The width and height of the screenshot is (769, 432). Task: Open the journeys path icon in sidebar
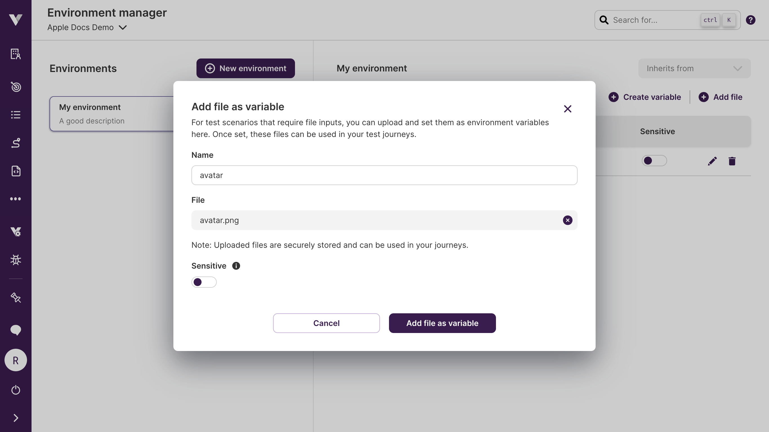tap(15, 143)
